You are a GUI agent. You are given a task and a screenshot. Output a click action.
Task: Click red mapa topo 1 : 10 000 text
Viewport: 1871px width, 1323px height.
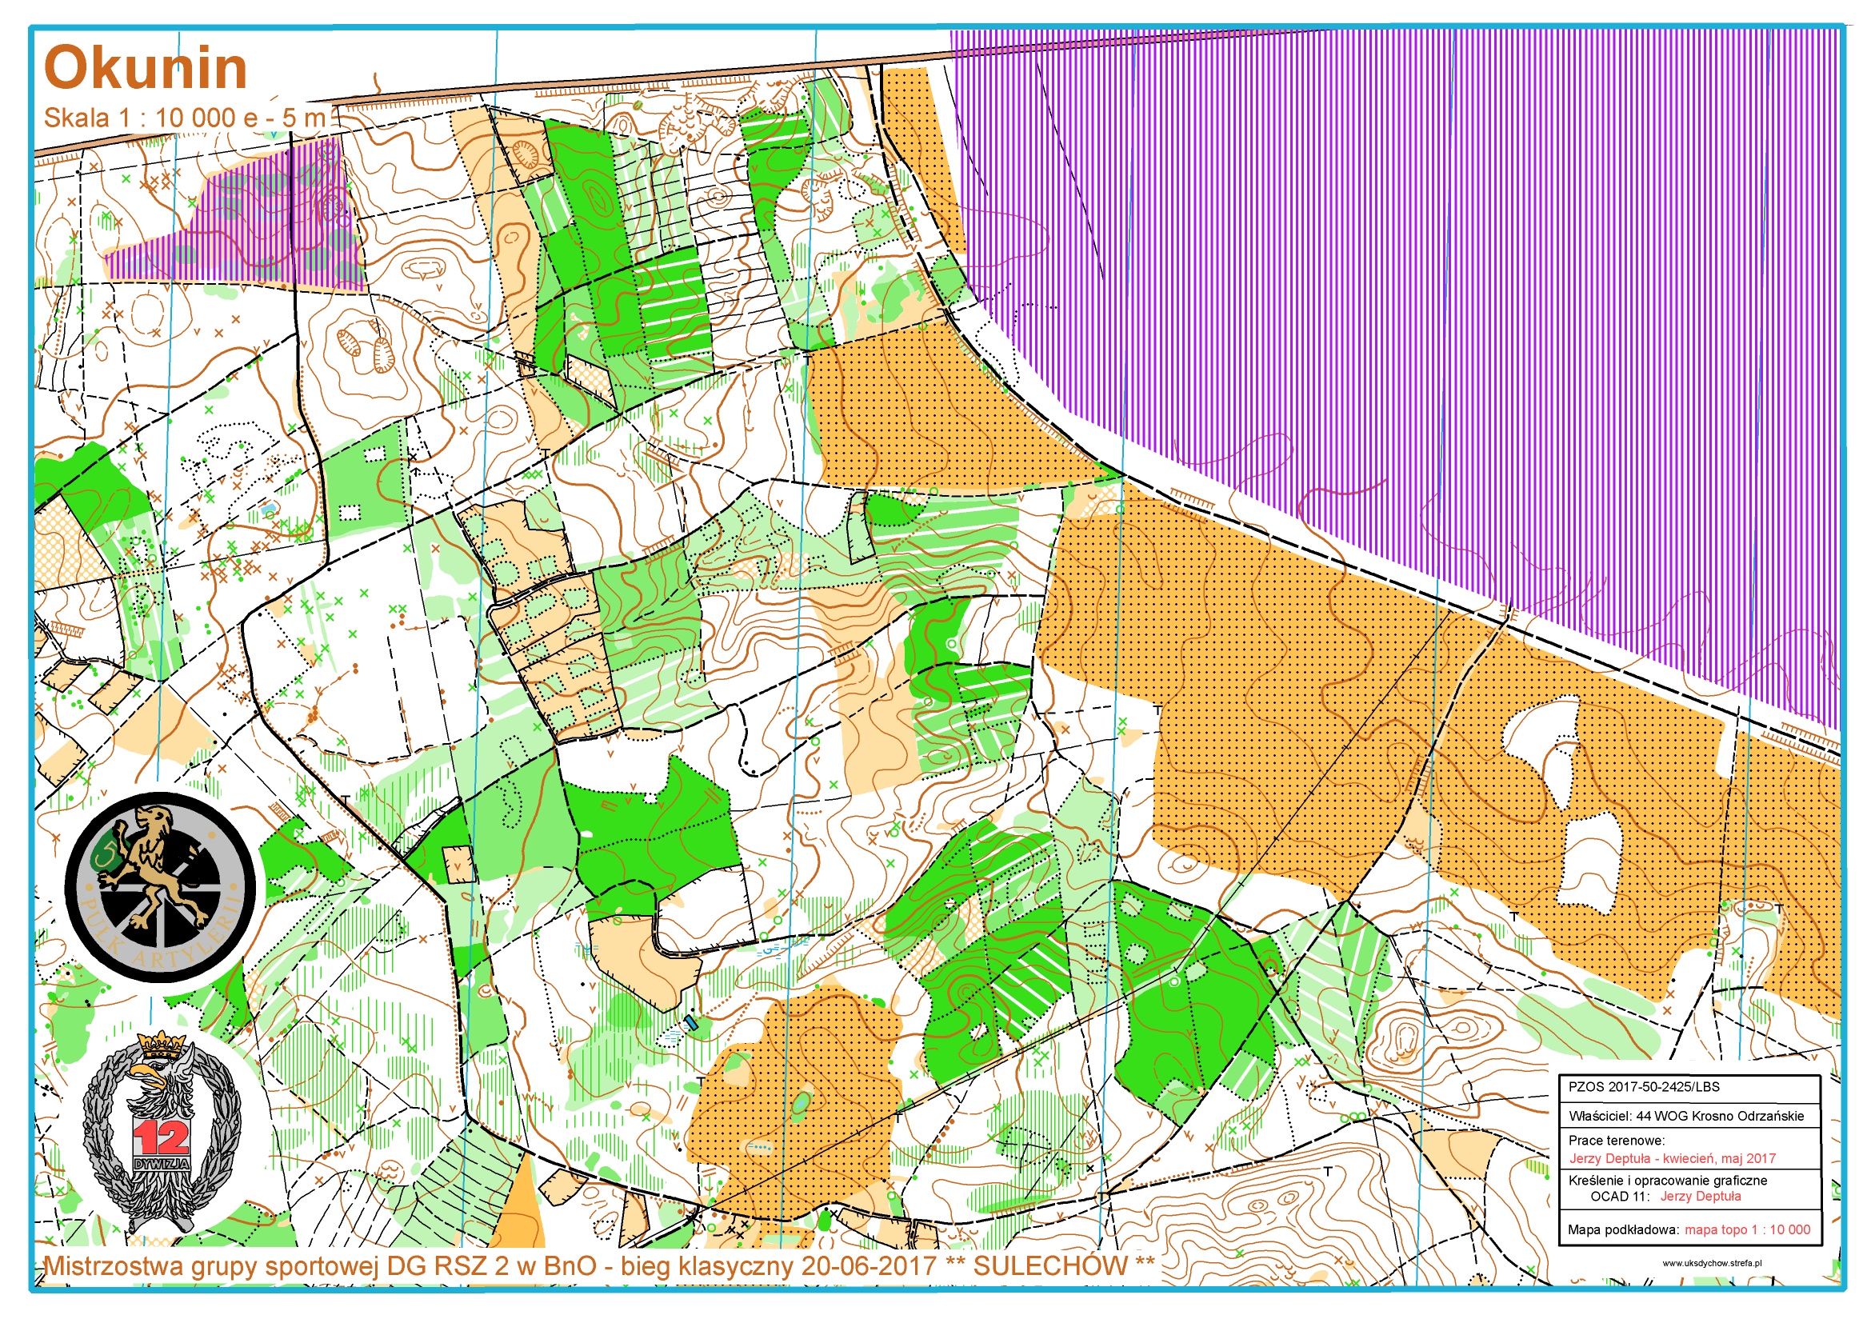1747,1229
